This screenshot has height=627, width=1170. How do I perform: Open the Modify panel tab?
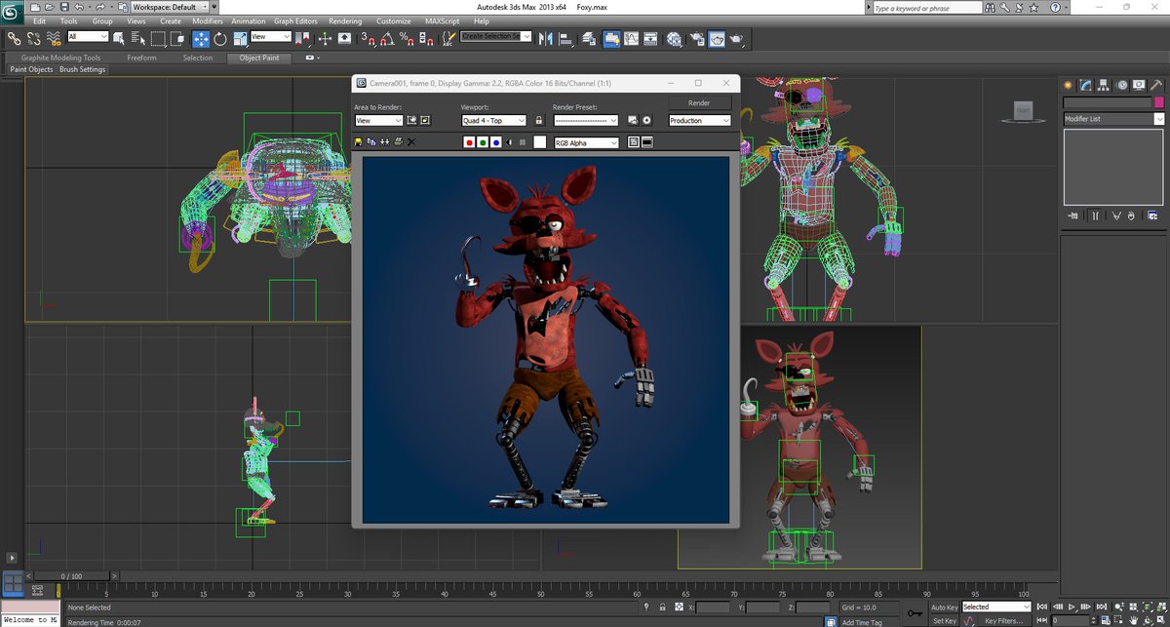1085,85
